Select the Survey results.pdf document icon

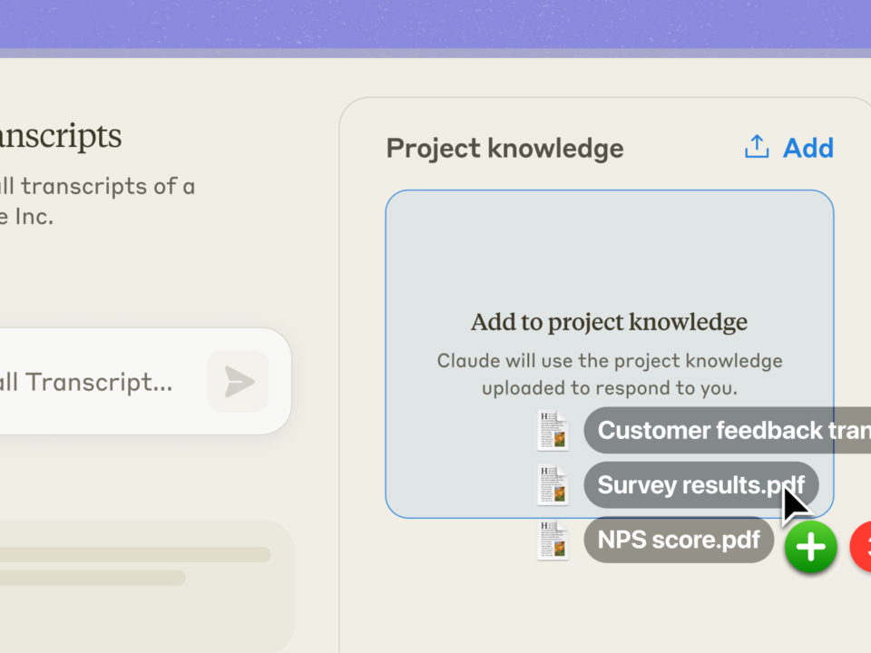553,485
